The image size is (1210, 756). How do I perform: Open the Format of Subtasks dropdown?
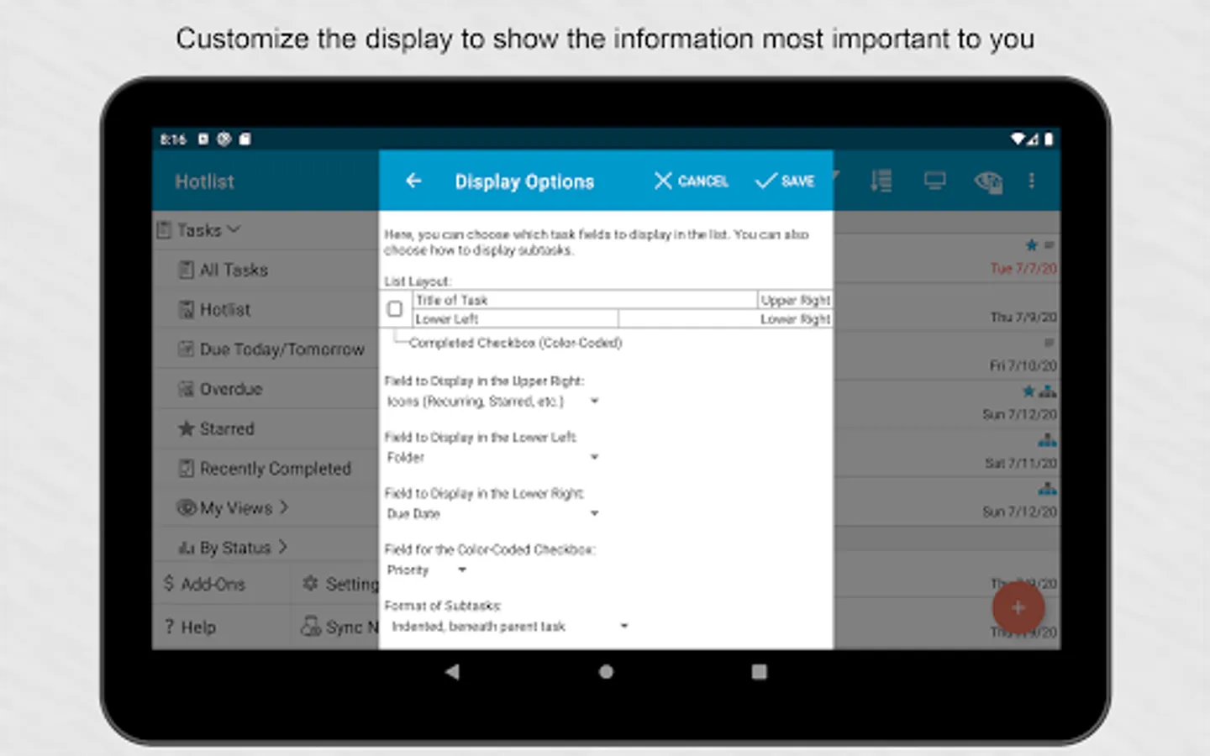click(x=509, y=627)
